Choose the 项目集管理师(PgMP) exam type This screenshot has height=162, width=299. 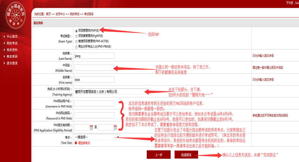click(76, 36)
